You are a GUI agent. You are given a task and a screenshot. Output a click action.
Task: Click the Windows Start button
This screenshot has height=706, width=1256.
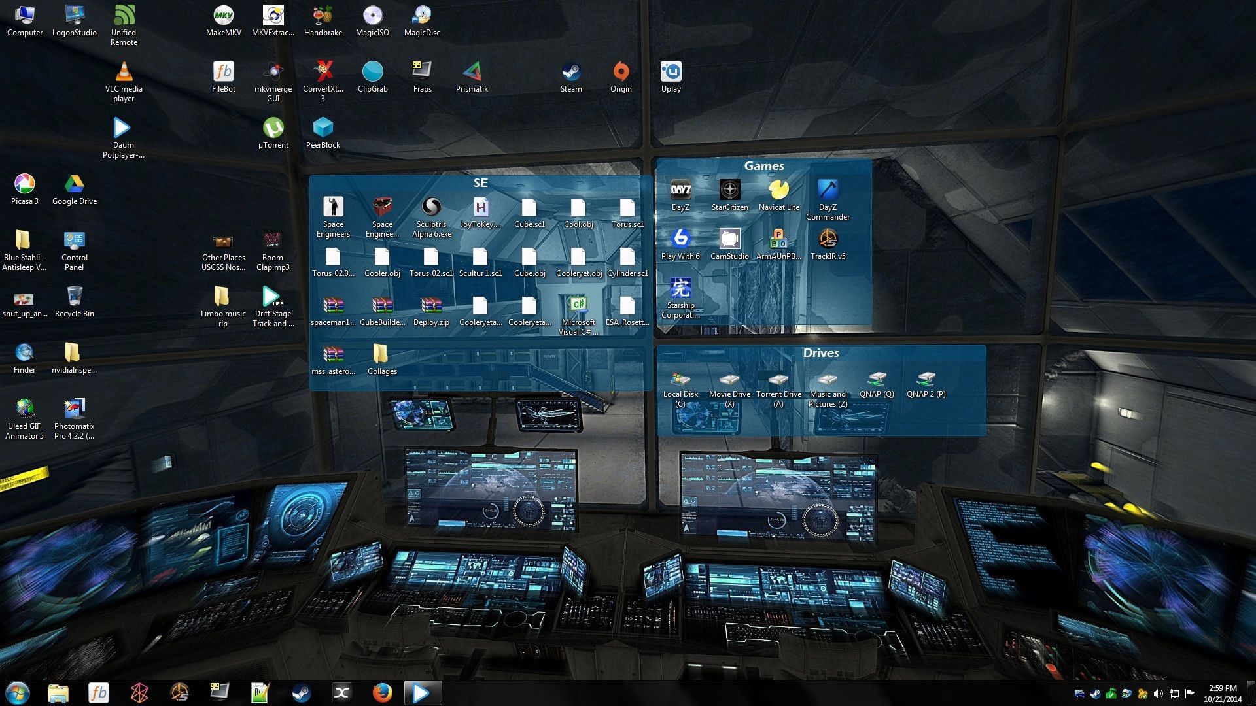click(x=18, y=692)
